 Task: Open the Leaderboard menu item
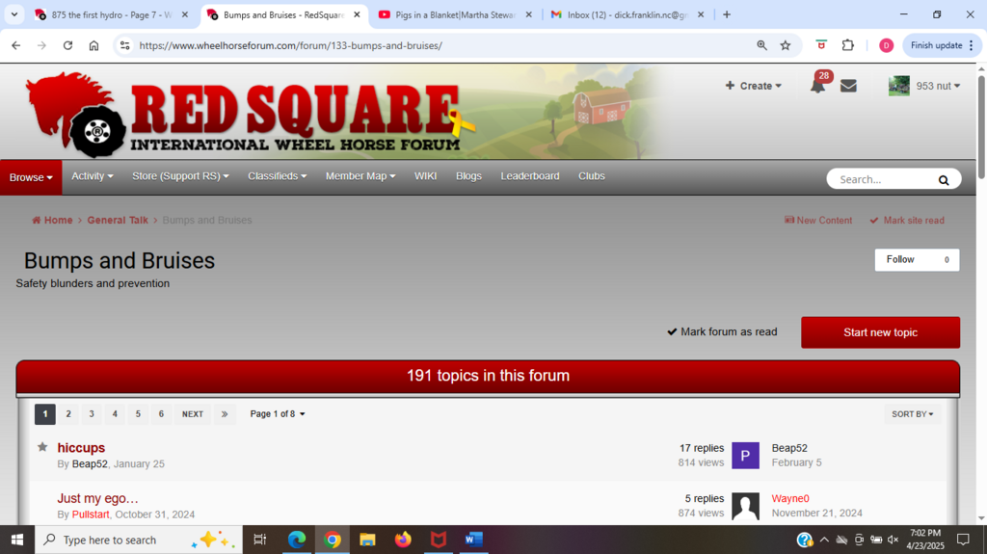[x=529, y=176]
